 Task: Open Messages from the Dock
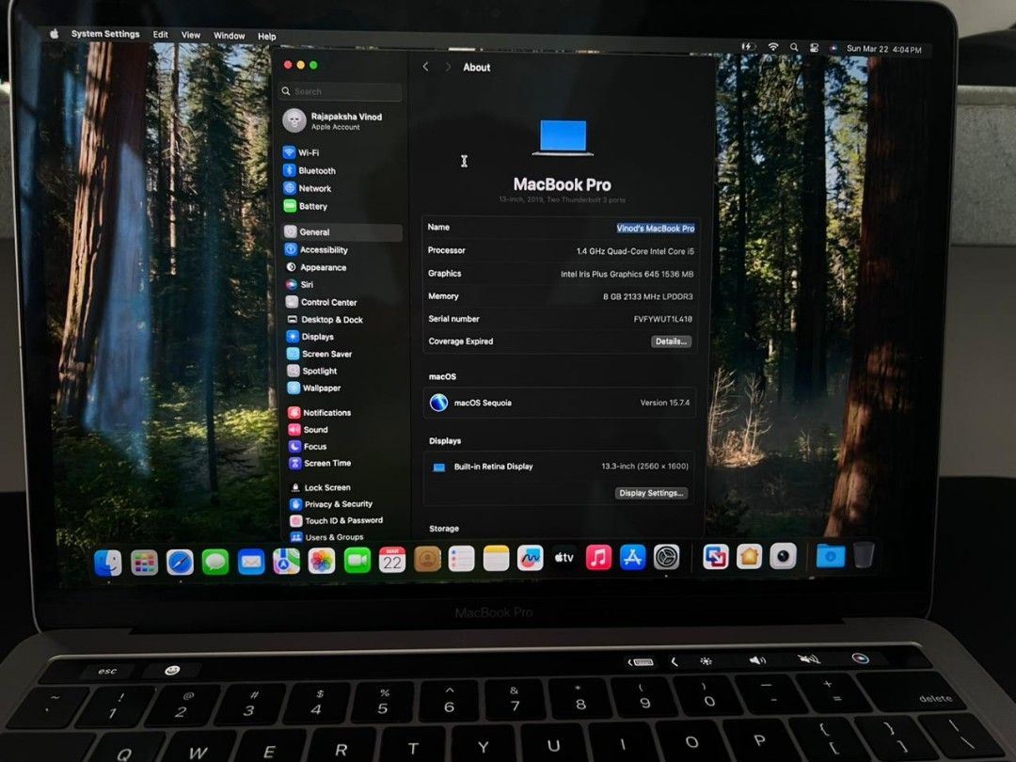(x=215, y=562)
